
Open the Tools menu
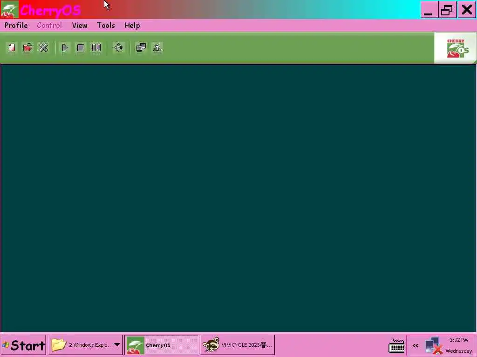(x=106, y=26)
